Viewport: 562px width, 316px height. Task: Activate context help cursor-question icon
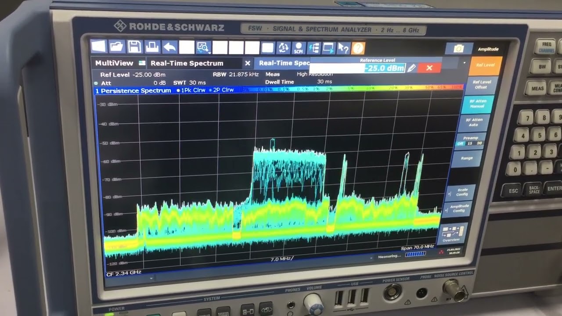[x=343, y=48]
